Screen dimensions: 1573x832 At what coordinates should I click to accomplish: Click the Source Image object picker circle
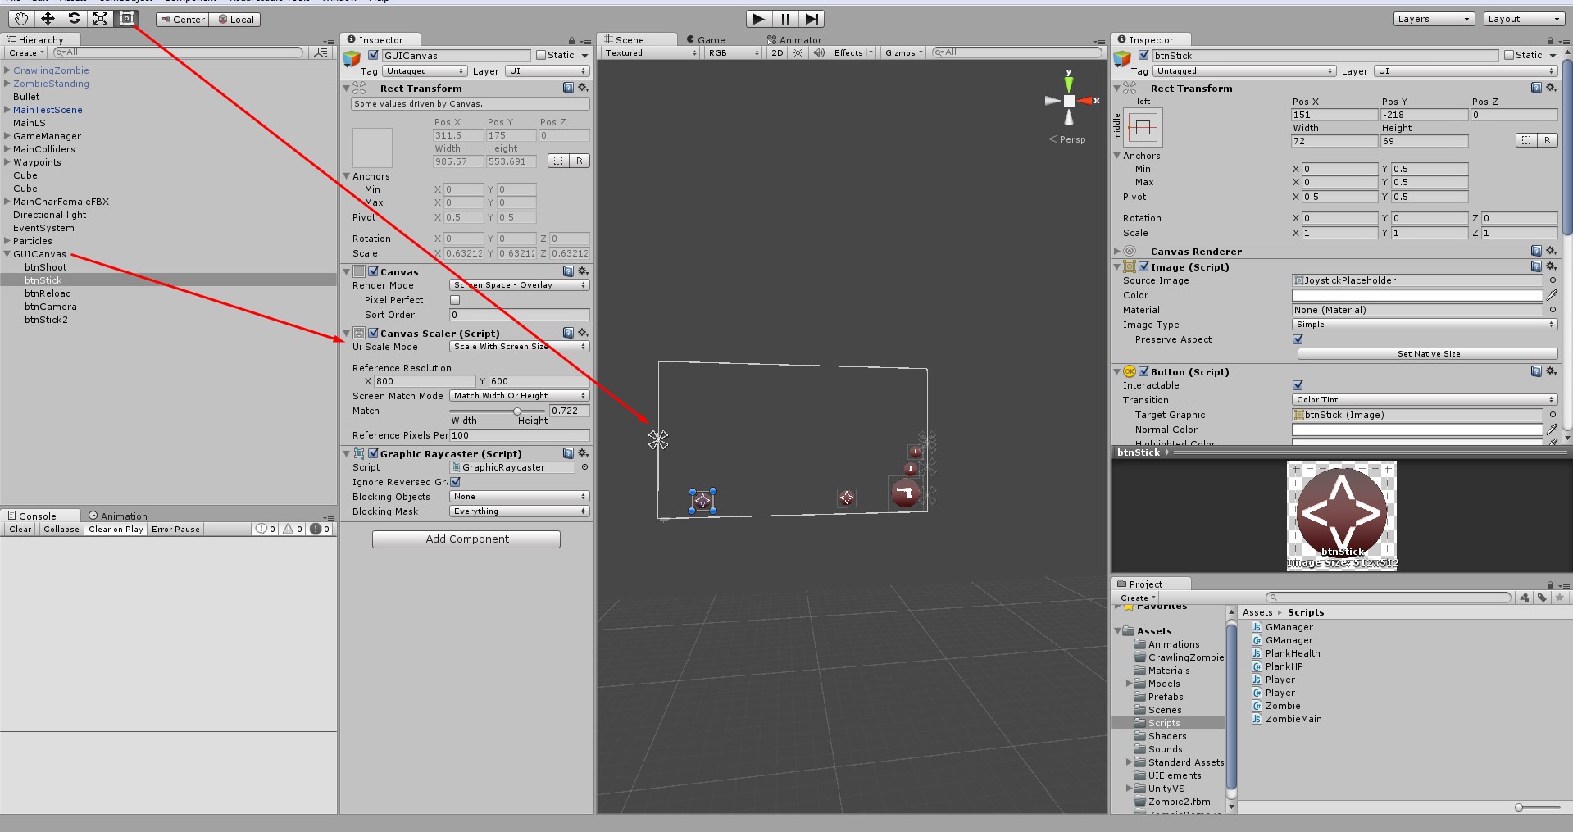point(1553,280)
